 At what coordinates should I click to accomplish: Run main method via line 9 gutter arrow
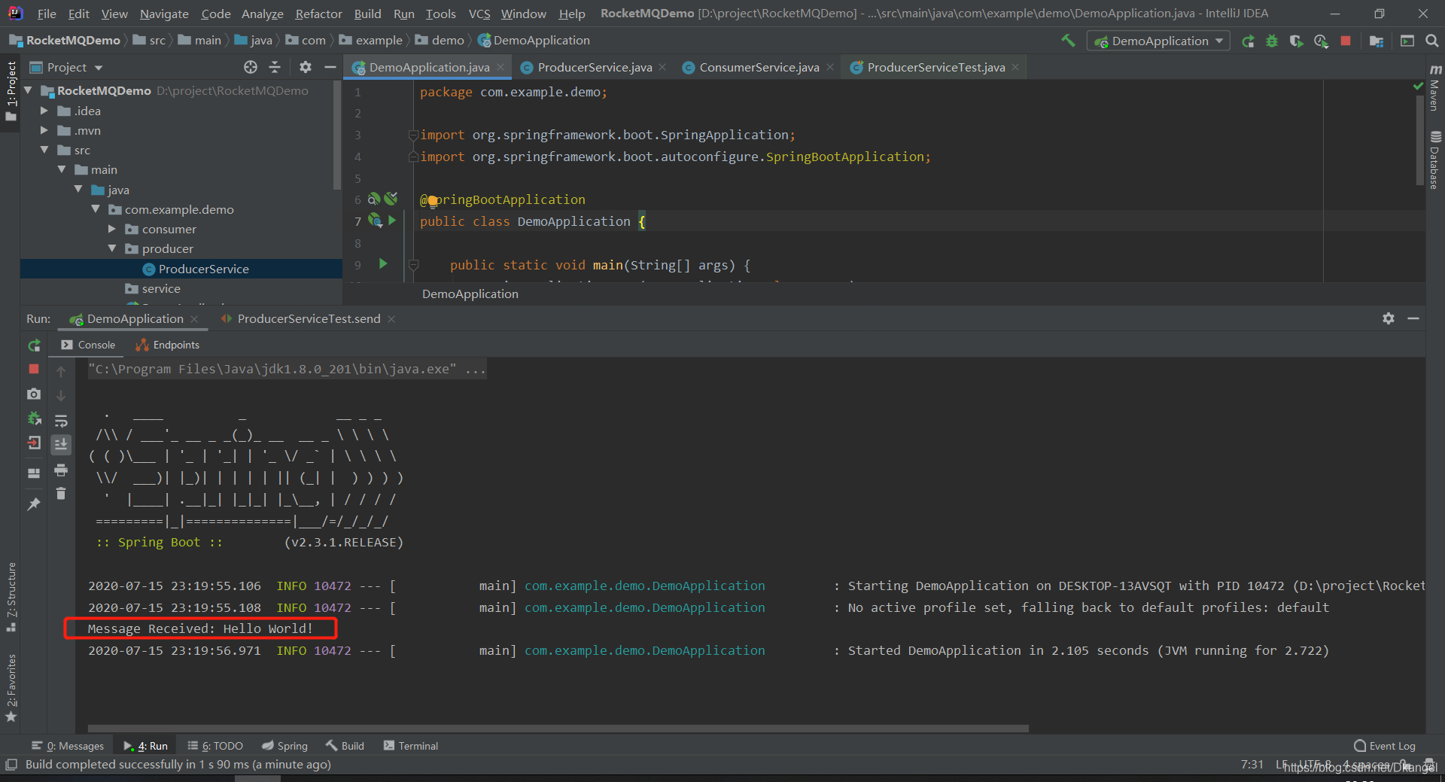(383, 264)
